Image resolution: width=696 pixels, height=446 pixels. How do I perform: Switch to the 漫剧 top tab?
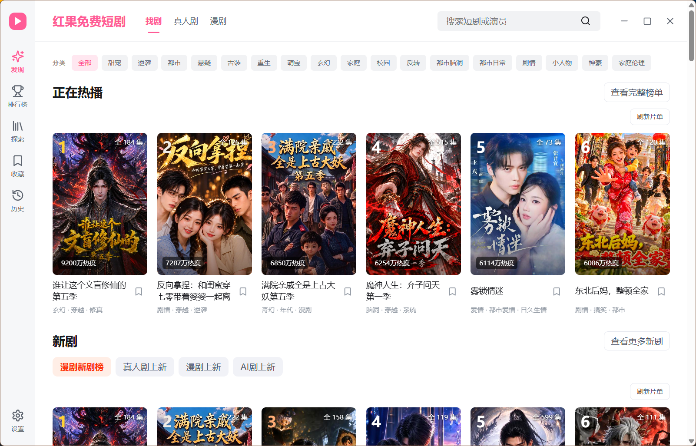(218, 21)
